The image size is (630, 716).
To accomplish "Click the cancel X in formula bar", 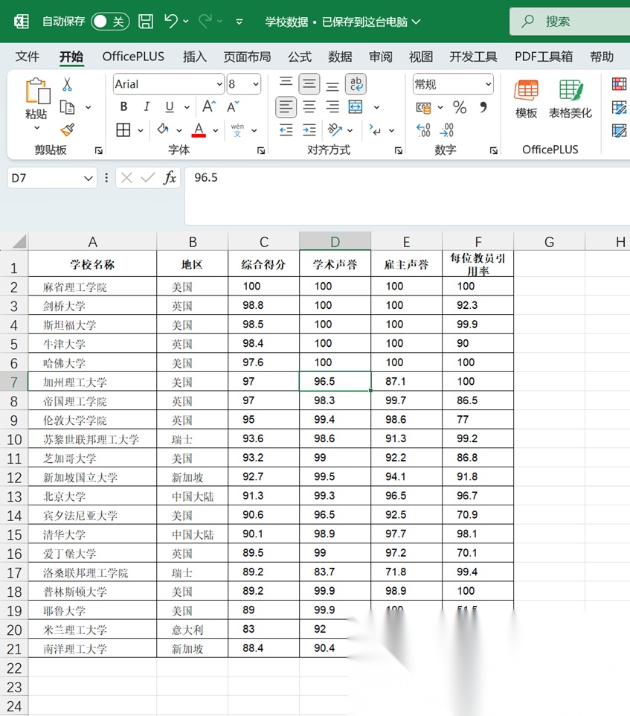I will (x=127, y=178).
